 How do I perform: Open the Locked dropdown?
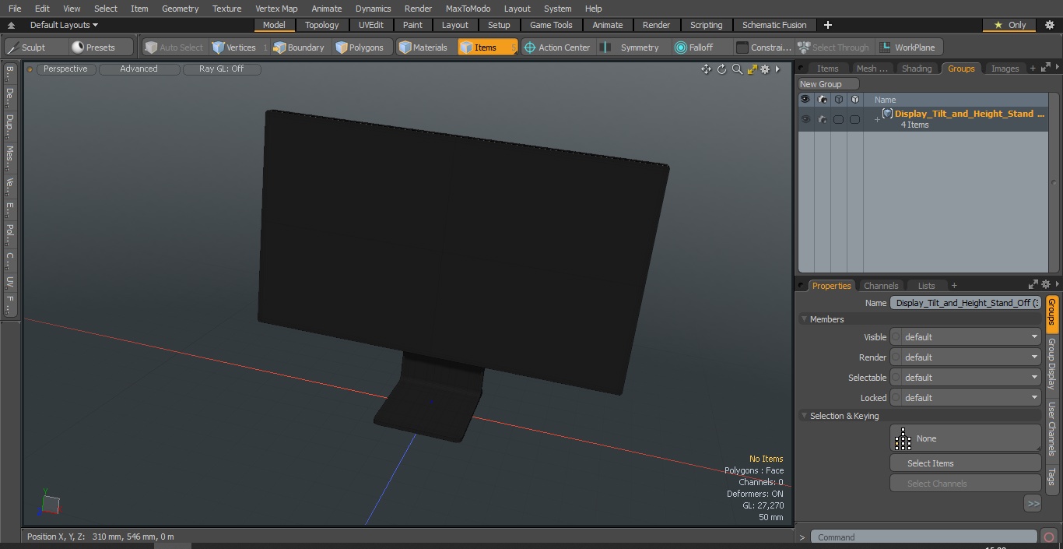(966, 398)
